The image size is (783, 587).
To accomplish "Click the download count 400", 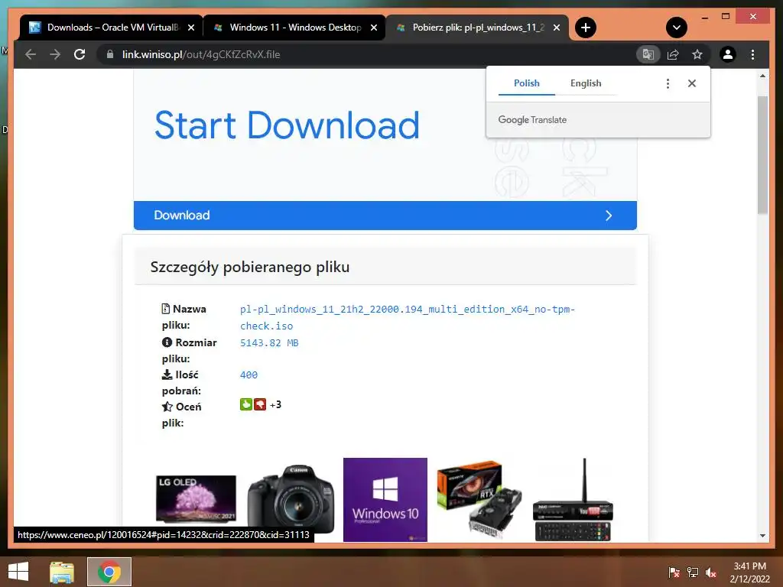I will coord(249,375).
